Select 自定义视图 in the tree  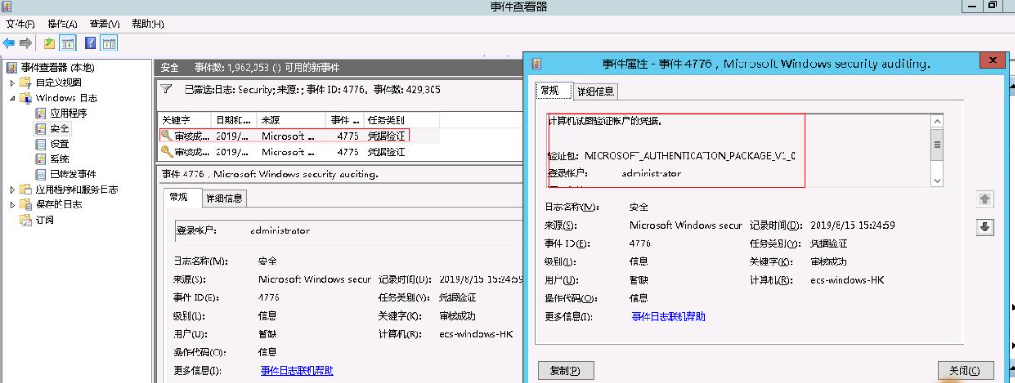[58, 83]
